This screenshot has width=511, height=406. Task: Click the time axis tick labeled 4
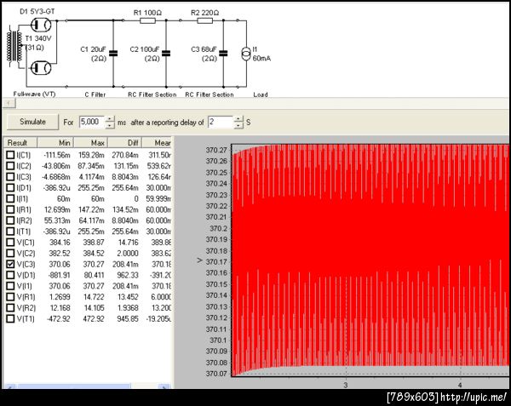tap(460, 385)
